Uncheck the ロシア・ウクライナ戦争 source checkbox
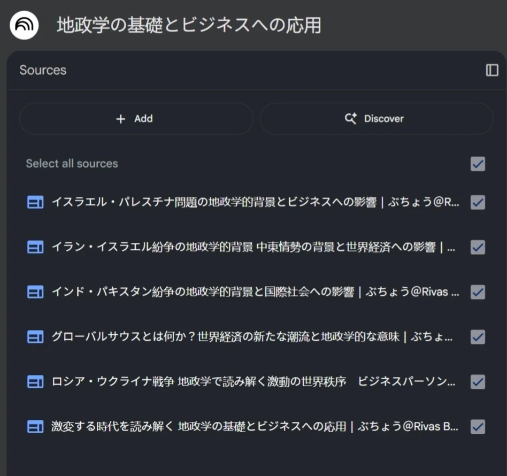The image size is (507, 476). [x=478, y=382]
